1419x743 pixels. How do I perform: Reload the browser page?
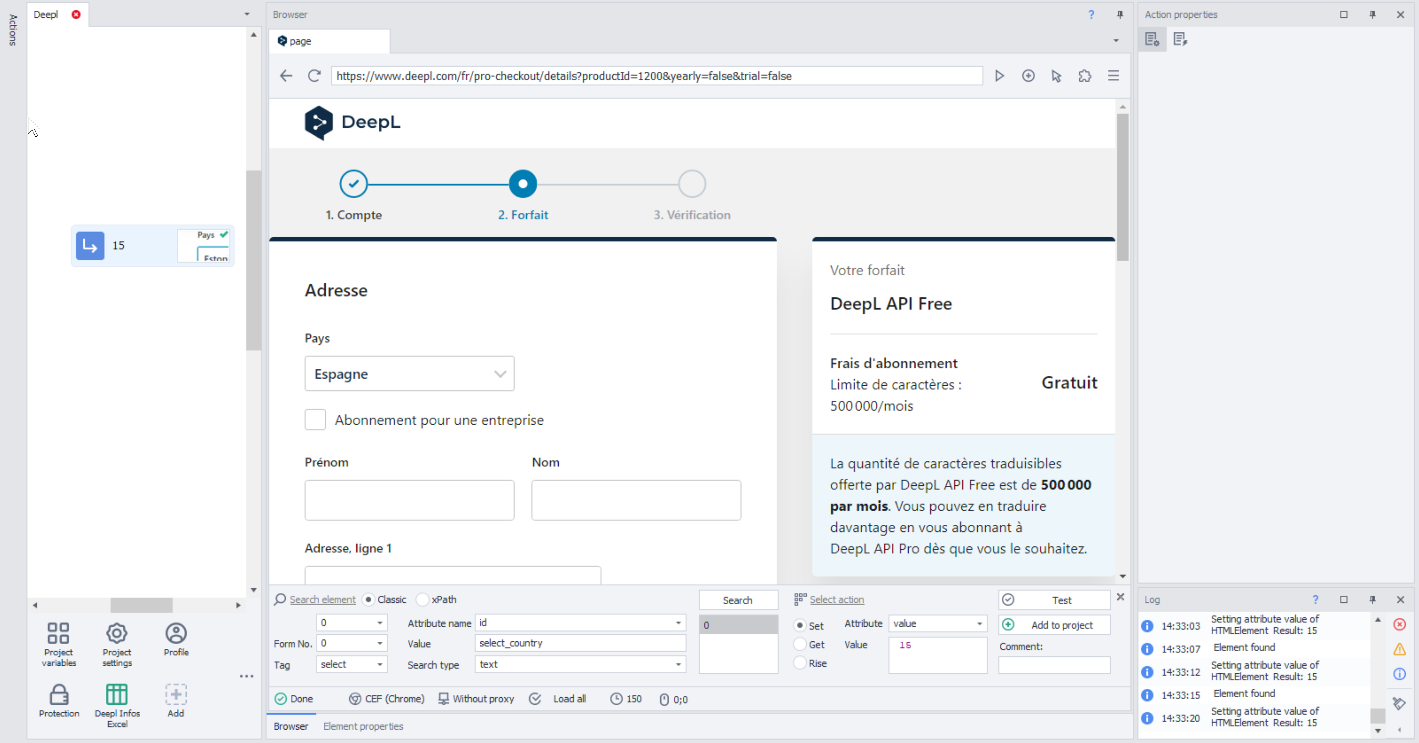(314, 76)
